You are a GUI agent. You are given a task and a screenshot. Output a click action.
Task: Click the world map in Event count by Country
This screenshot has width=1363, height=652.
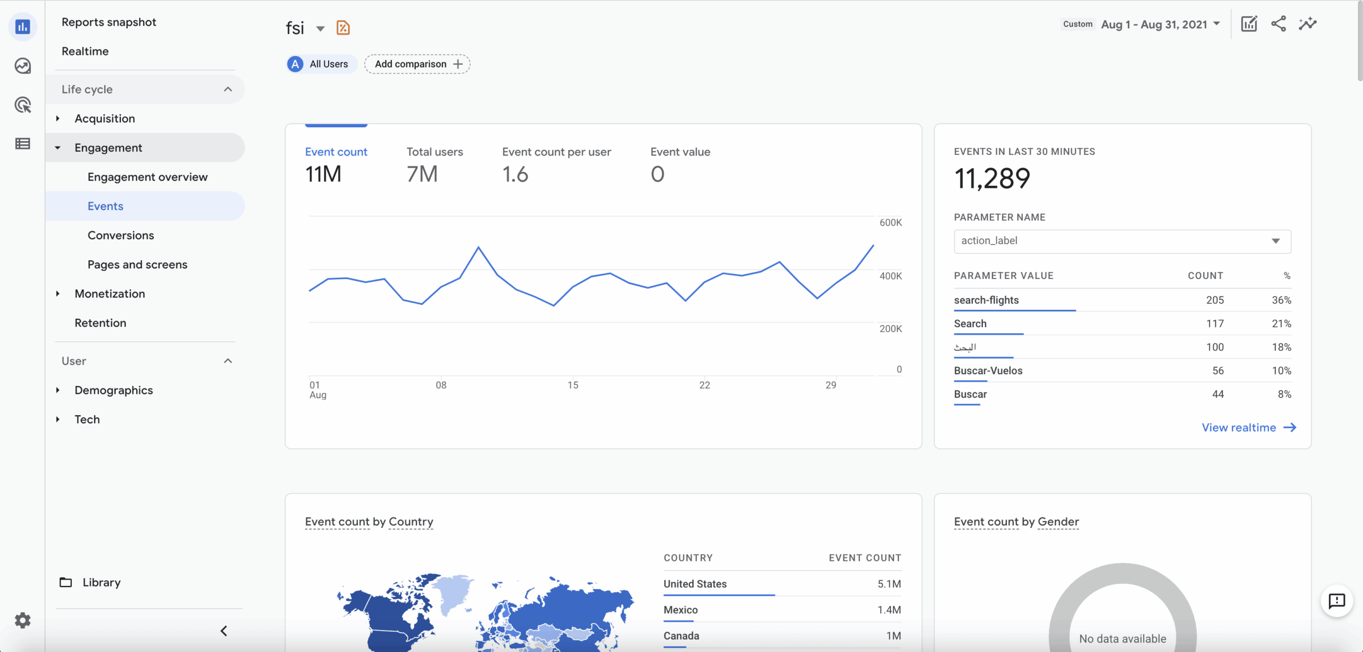485,612
